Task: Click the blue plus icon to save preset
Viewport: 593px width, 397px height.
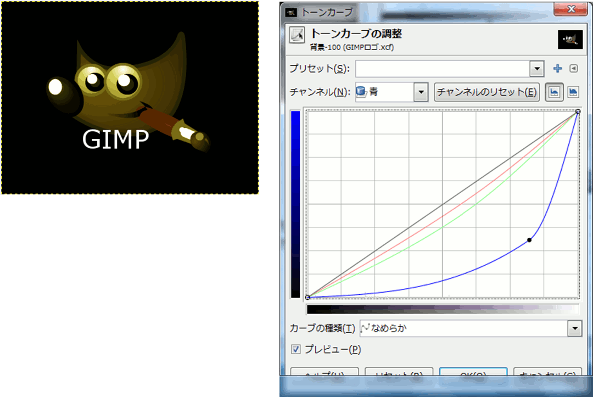Action: coord(557,69)
